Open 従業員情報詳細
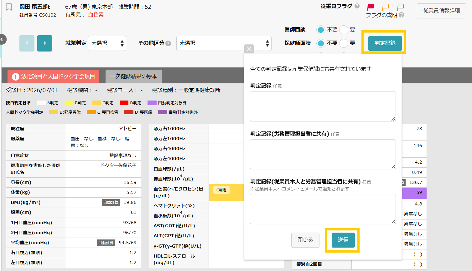This screenshot has width=472, height=271. click(x=442, y=11)
